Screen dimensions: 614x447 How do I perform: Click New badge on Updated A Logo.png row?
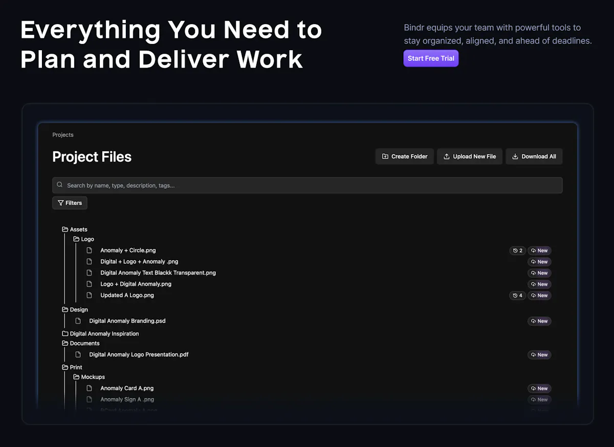(x=539, y=296)
